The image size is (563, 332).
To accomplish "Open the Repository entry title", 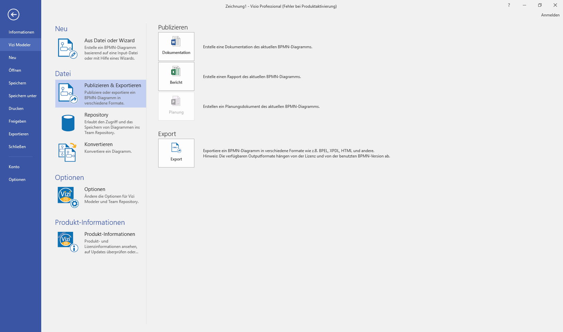I will tap(97, 115).
